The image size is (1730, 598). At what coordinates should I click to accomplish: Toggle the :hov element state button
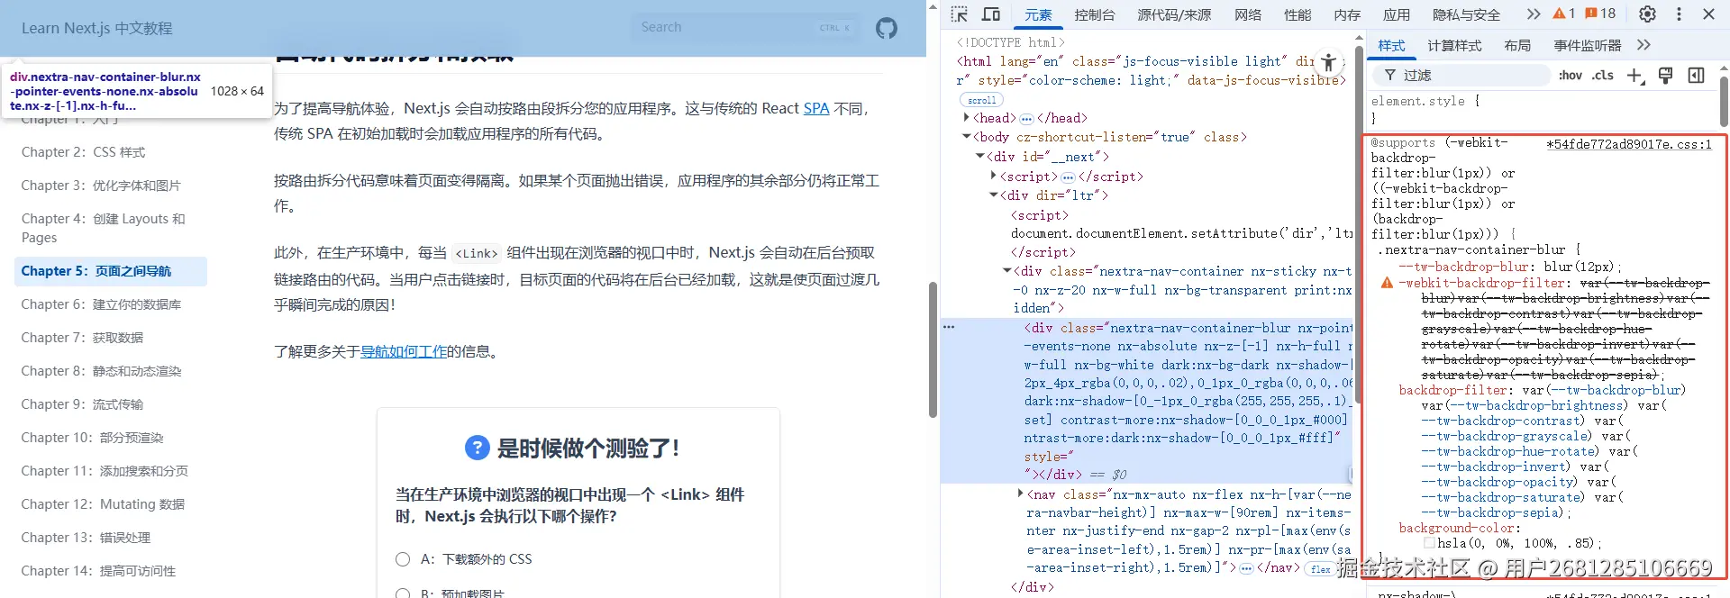click(x=1571, y=76)
